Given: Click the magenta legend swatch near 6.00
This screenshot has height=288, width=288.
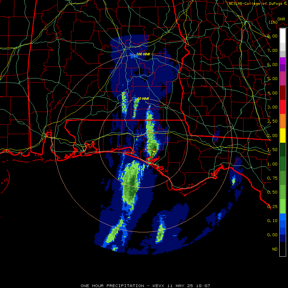Looking at the screenshot, I should 283,61.
